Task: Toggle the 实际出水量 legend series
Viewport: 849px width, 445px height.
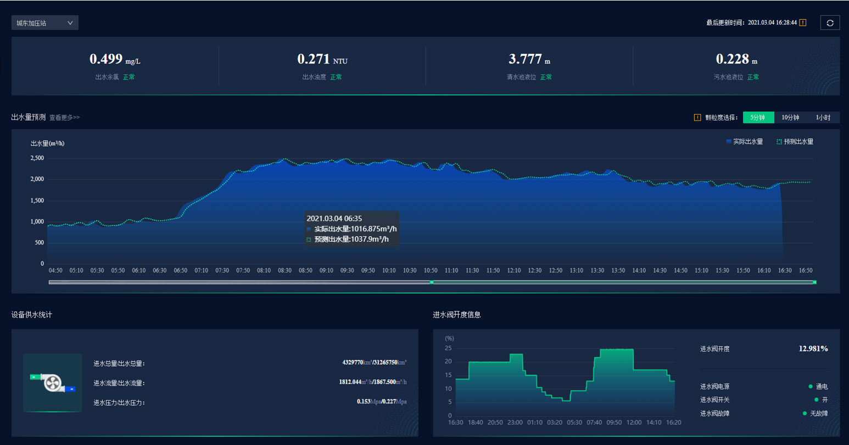Action: click(744, 141)
